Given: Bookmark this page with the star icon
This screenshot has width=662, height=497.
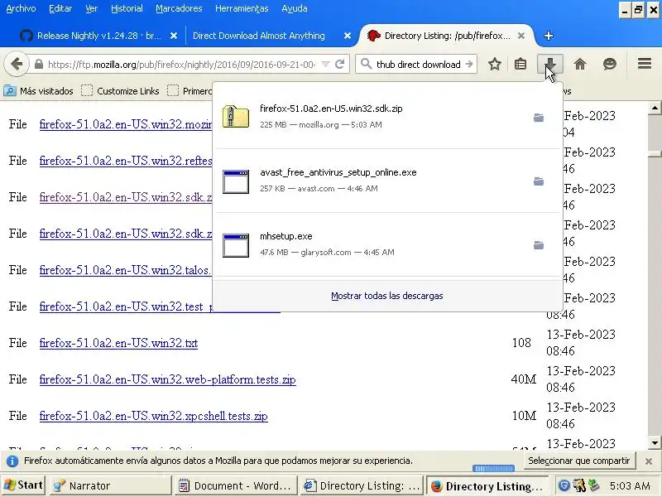Looking at the screenshot, I should pyautogui.click(x=494, y=65).
